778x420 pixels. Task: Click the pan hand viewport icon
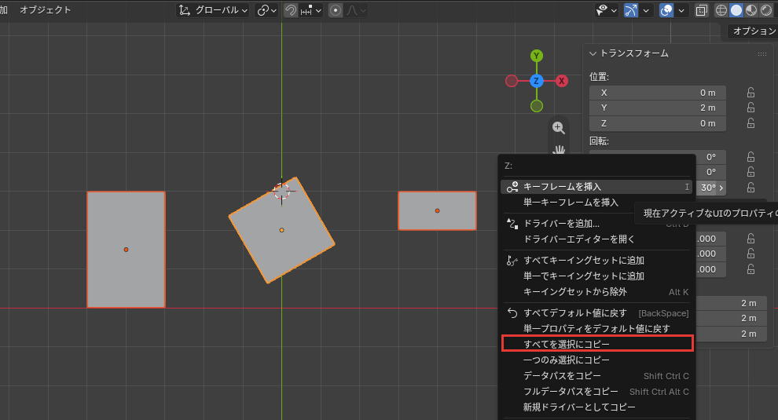[560, 148]
